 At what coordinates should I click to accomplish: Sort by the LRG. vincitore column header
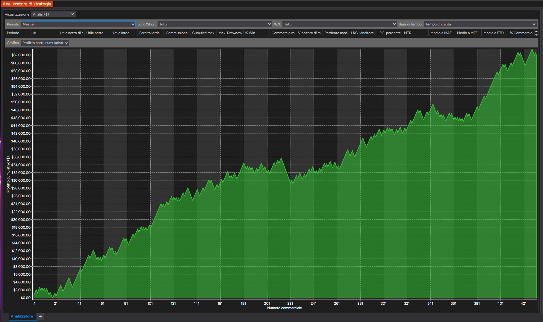click(x=362, y=33)
